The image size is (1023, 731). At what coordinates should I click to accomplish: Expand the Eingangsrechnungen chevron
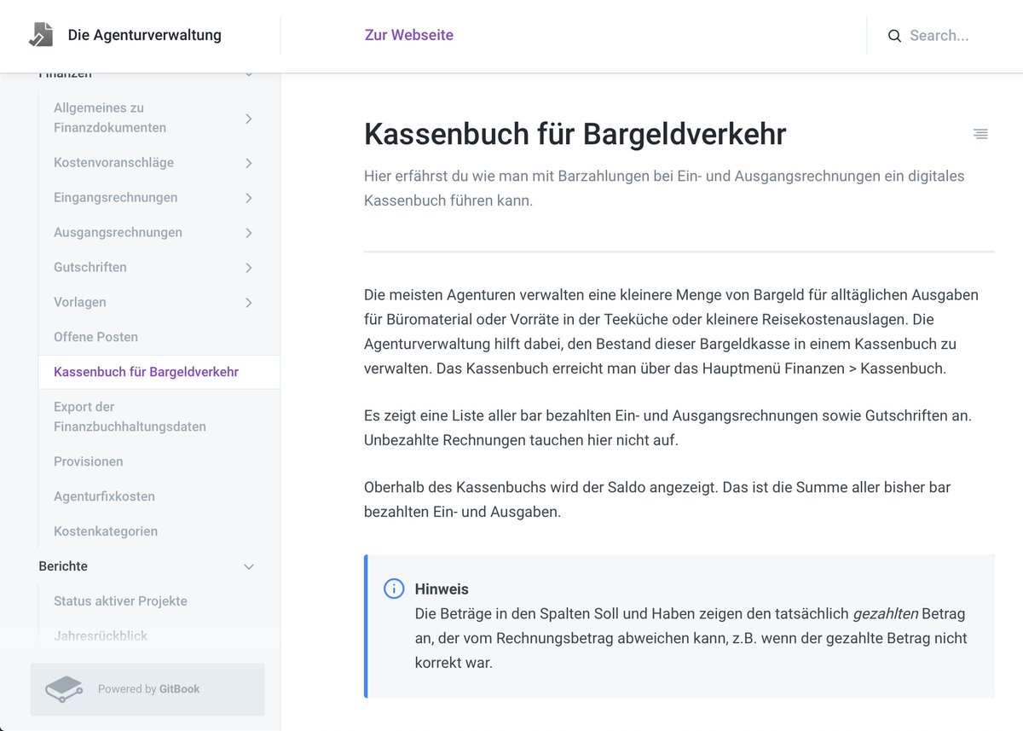tap(249, 198)
